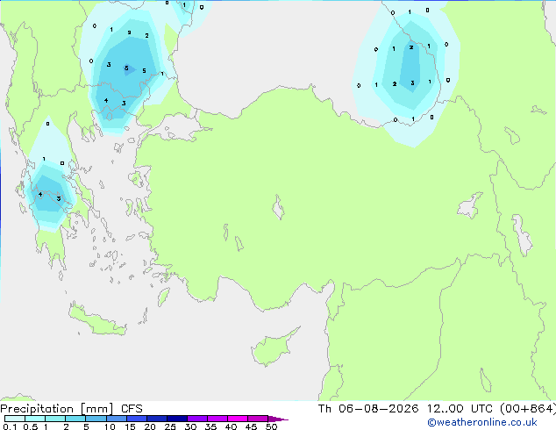Pick the 0.5–1 mm legend swatch

coord(35,419)
